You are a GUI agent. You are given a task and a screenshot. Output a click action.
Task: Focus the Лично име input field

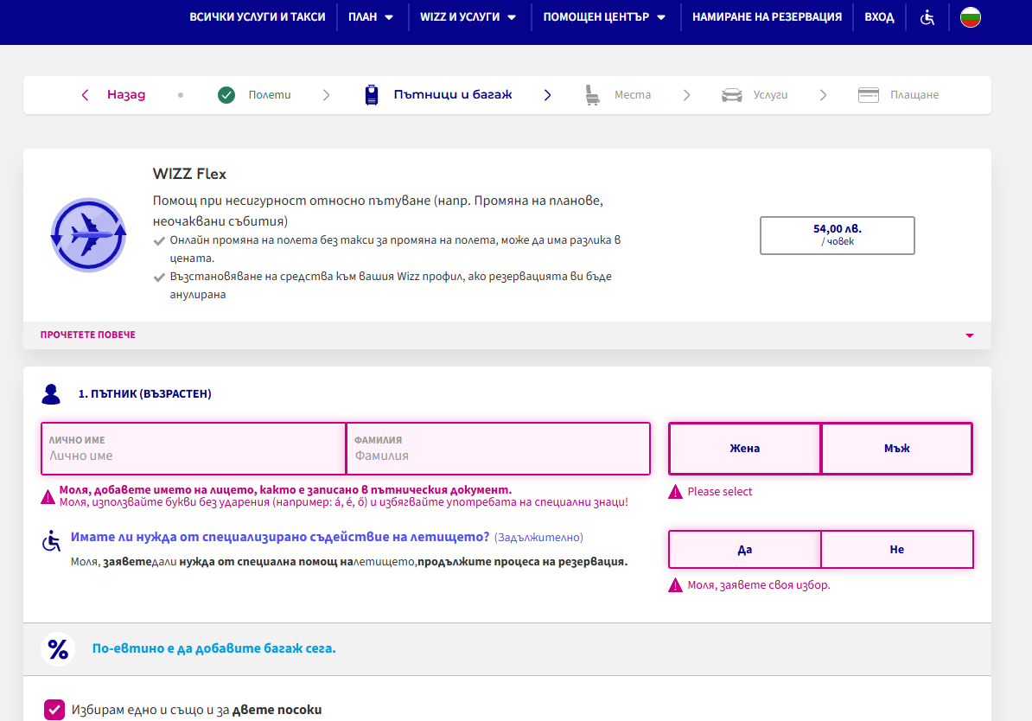tap(194, 449)
